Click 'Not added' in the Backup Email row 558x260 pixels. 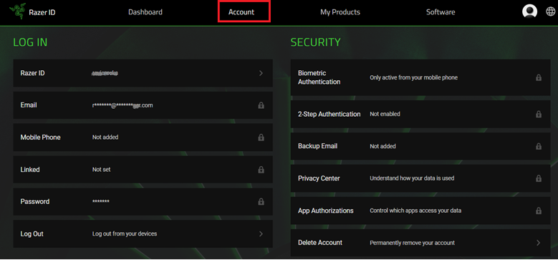[x=383, y=146]
